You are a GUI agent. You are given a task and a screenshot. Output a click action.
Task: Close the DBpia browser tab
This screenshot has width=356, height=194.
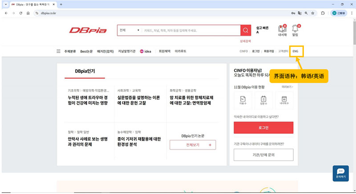53,4
